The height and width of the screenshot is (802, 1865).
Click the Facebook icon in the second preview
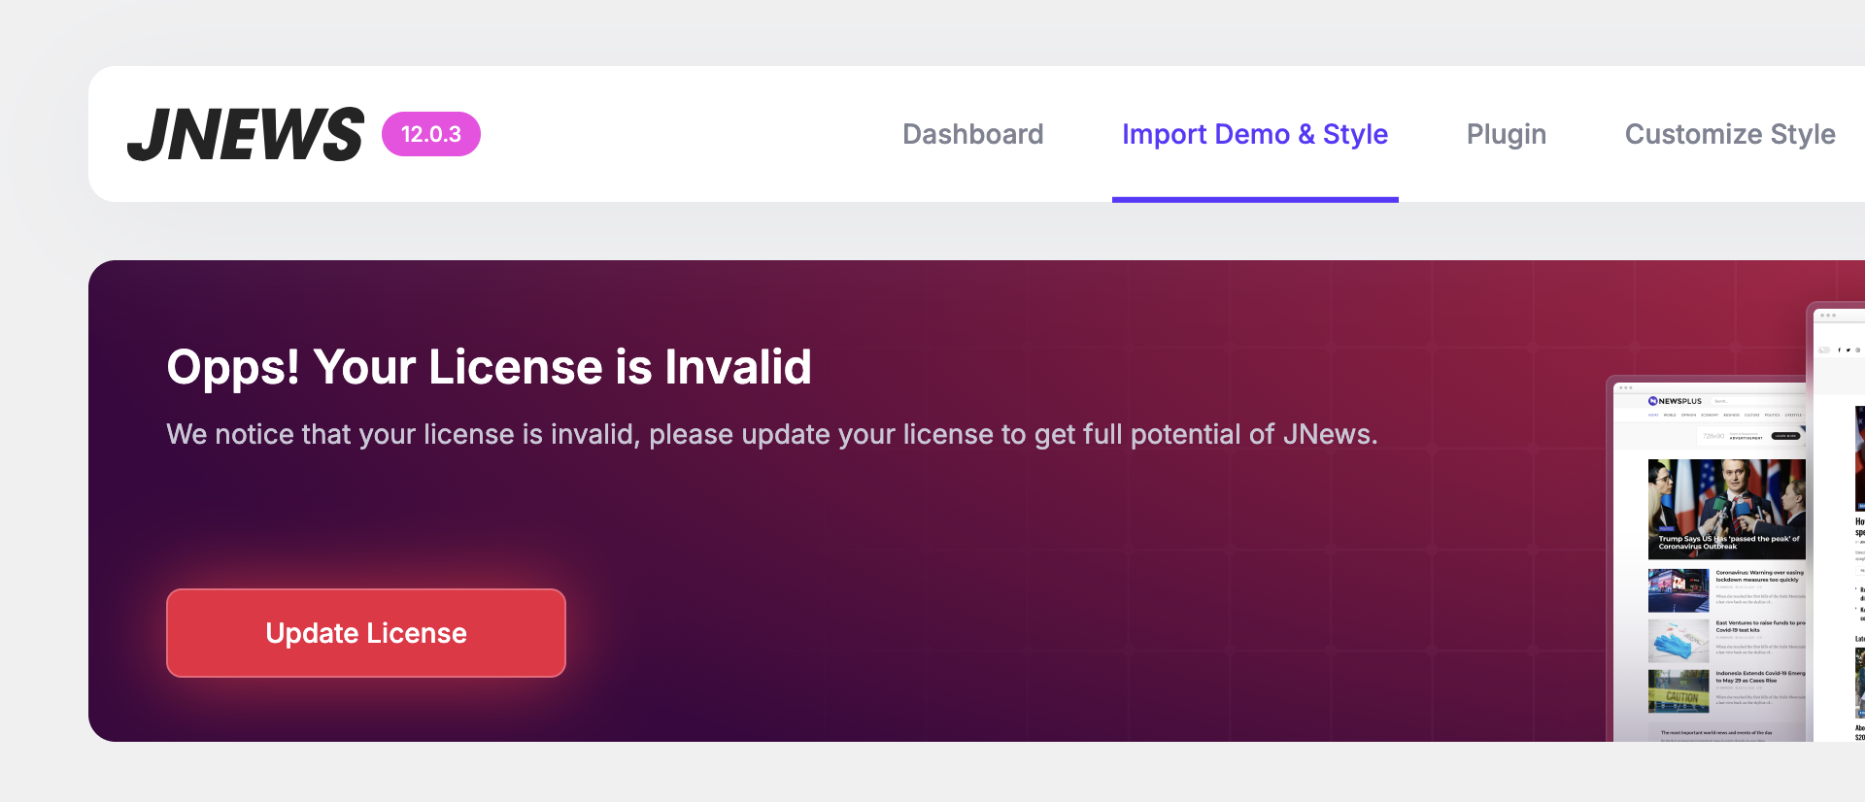pos(1839,350)
